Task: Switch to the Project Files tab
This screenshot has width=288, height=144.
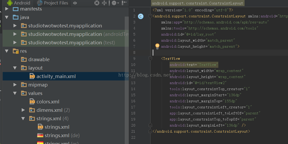Action: 52,3
